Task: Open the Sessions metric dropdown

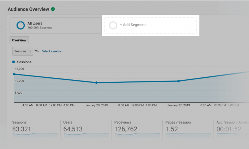Action: tap(23, 51)
